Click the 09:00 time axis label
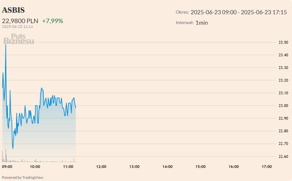292x181 pixels. [x=7, y=167]
